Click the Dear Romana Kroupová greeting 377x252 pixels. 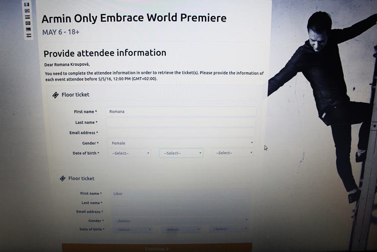(x=67, y=64)
